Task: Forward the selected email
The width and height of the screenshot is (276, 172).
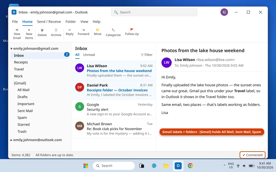Action: [84, 32]
